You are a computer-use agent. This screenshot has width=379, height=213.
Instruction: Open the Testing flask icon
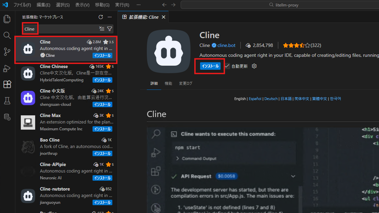coord(7,101)
